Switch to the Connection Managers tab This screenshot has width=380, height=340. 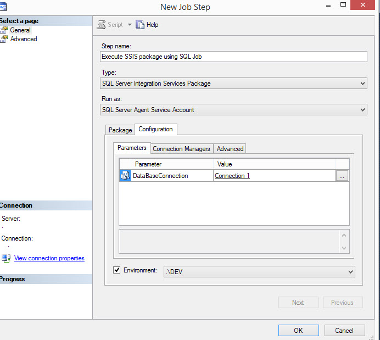(181, 149)
